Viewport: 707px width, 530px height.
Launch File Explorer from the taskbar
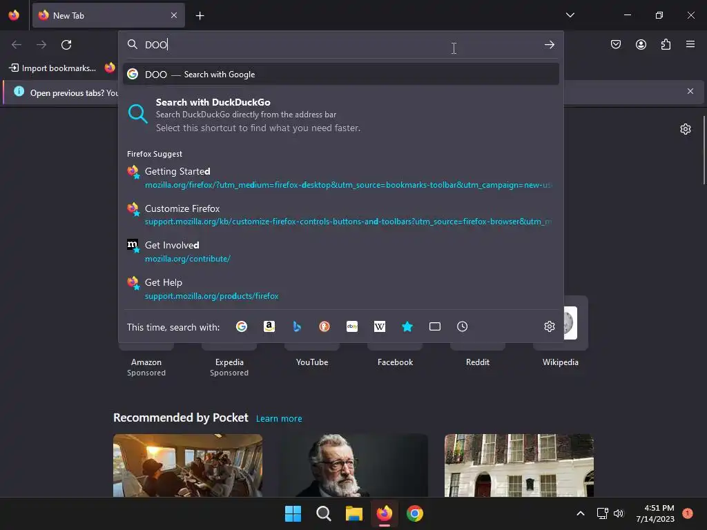354,513
